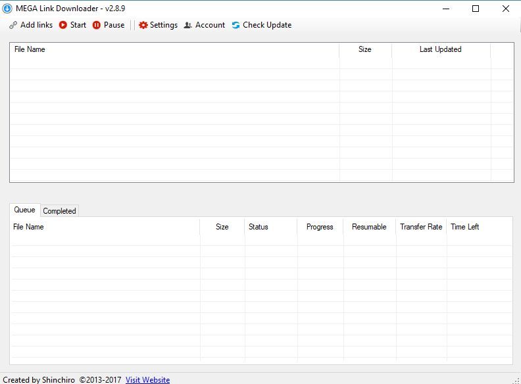Image resolution: width=521 pixels, height=384 pixels.
Task: Click the MEGA Link Downloader app icon
Action: coord(7,9)
